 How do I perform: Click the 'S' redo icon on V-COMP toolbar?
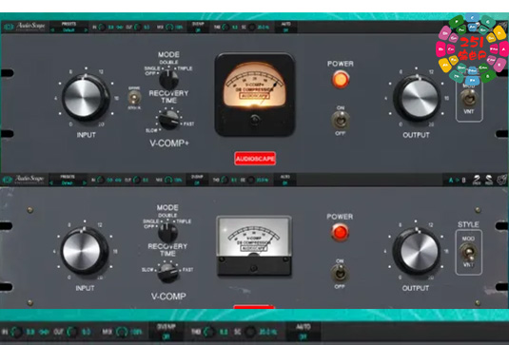tap(489, 180)
